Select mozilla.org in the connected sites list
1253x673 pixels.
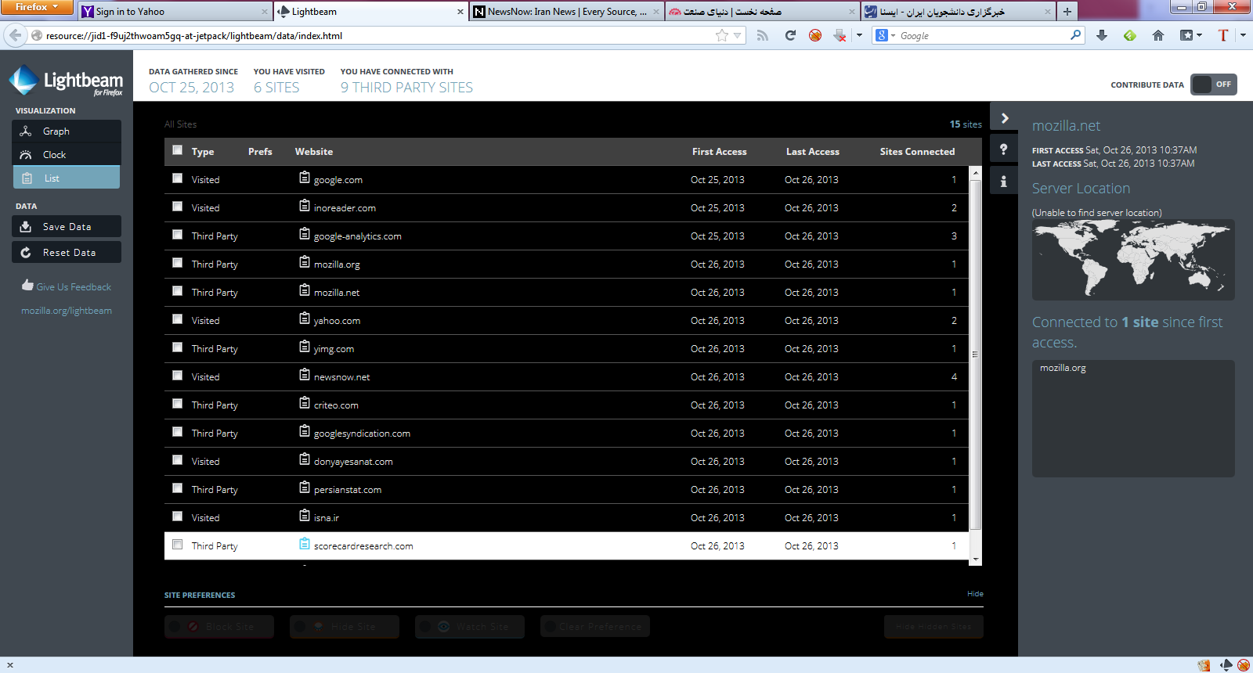click(x=1063, y=368)
